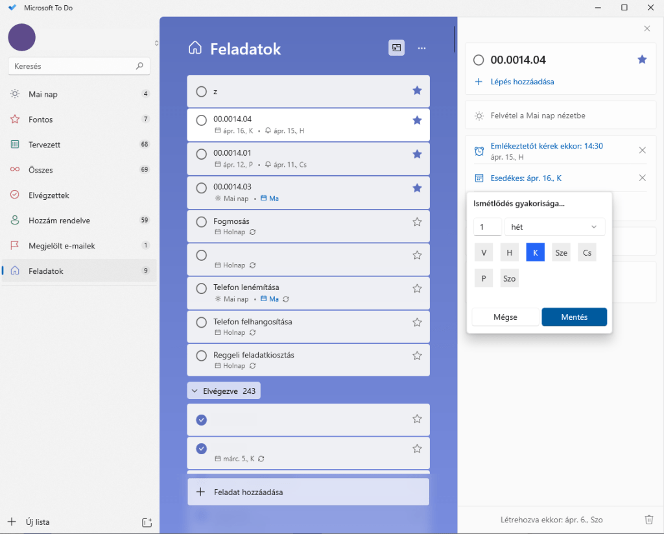Go to Megjelölt e-mailek list

click(62, 246)
